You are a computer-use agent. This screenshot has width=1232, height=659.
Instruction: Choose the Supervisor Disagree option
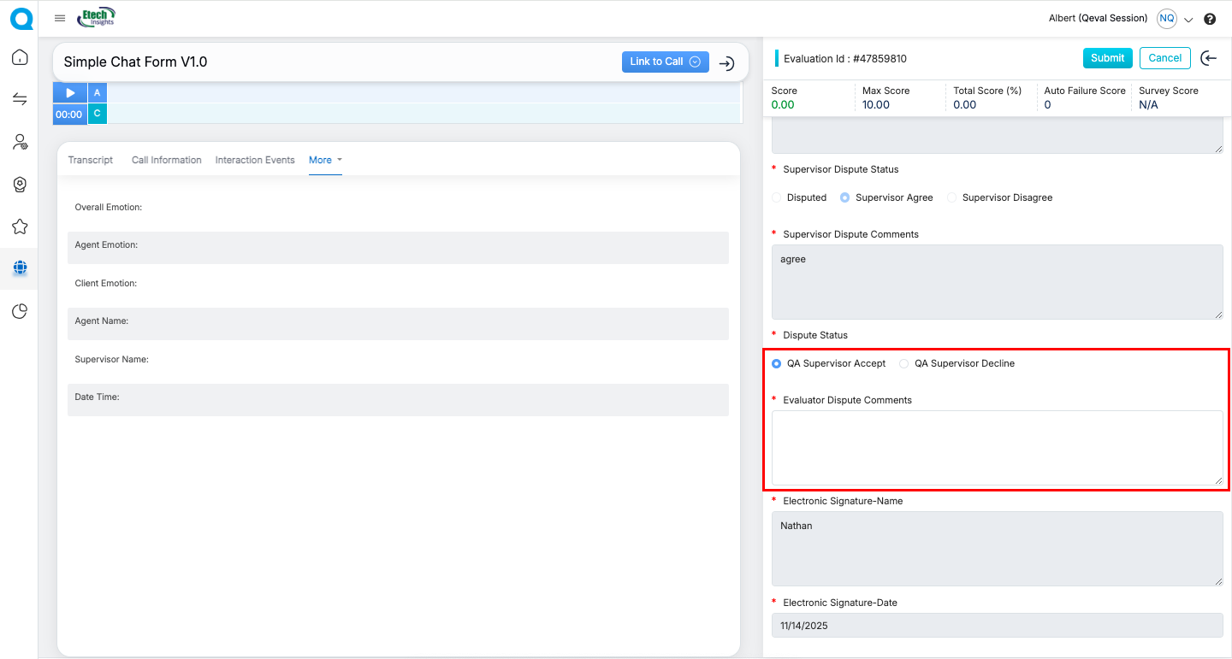pos(951,197)
